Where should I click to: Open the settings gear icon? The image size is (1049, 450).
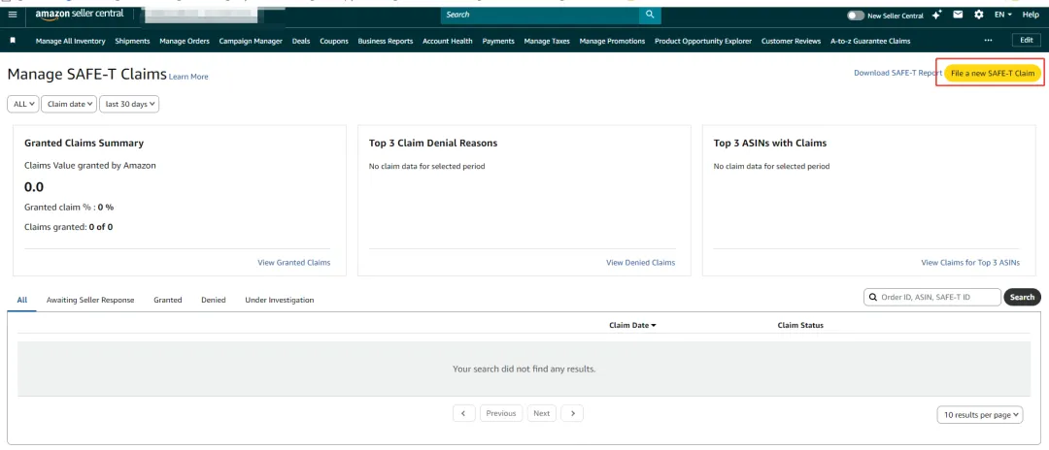pyautogui.click(x=979, y=15)
